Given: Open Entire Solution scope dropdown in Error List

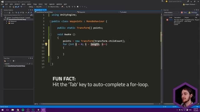Looking at the screenshot, I should 172,12.
